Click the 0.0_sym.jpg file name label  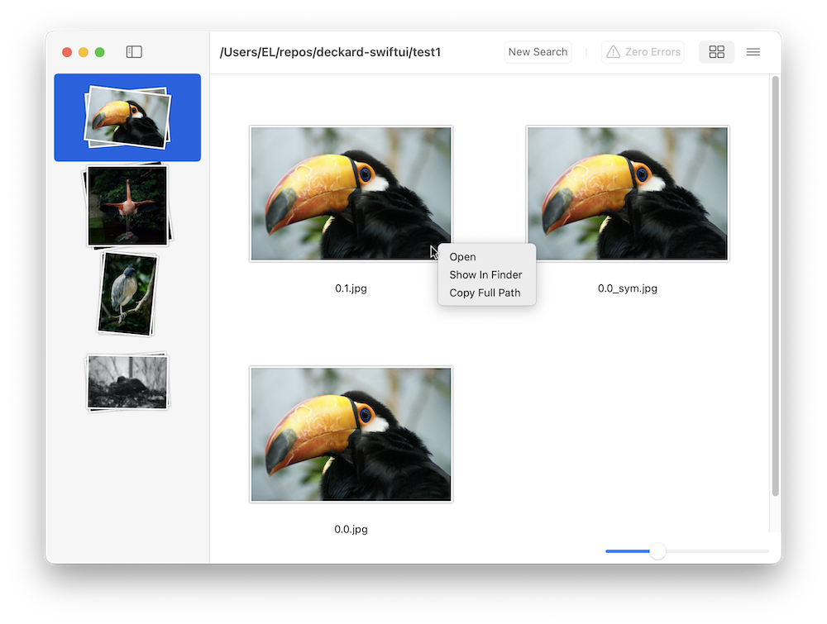coord(628,288)
